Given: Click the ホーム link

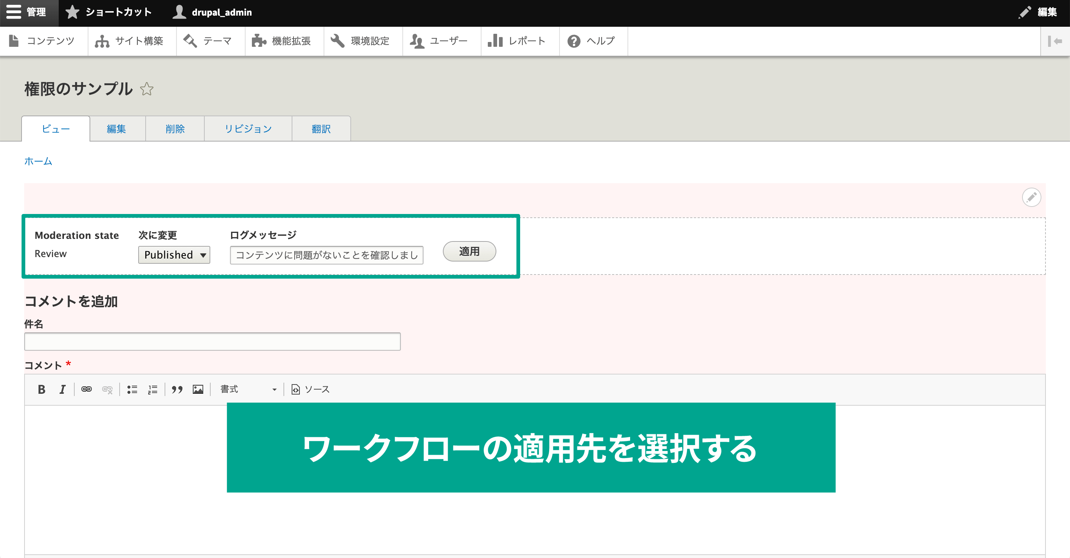Looking at the screenshot, I should click(x=38, y=161).
